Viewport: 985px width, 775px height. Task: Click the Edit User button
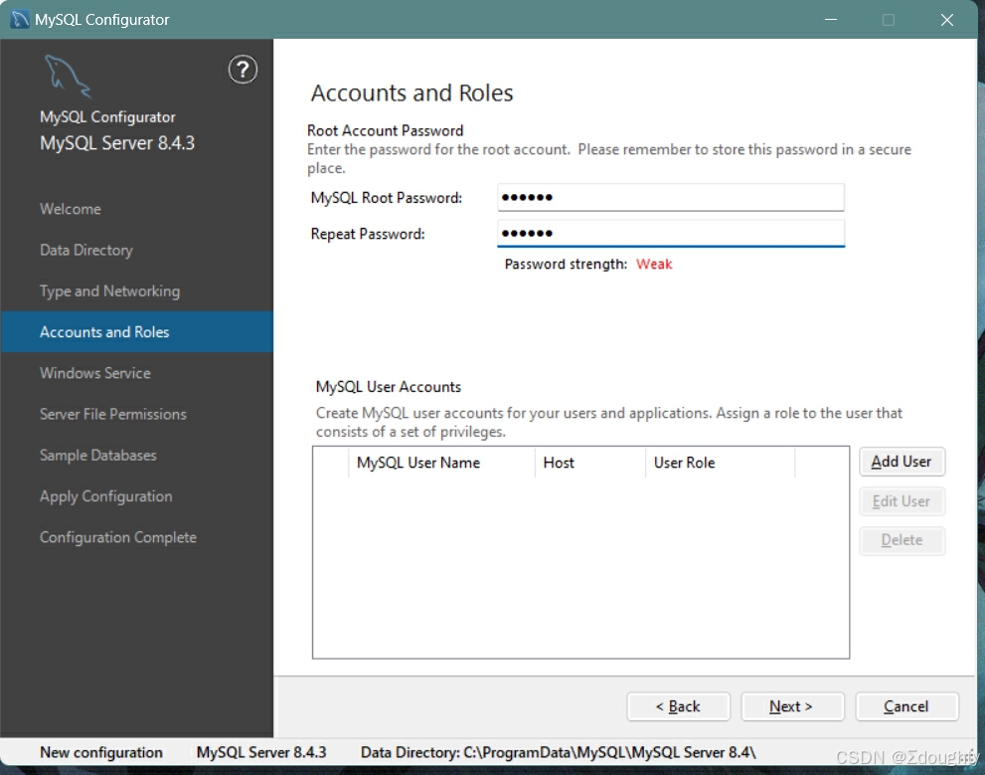pos(902,501)
